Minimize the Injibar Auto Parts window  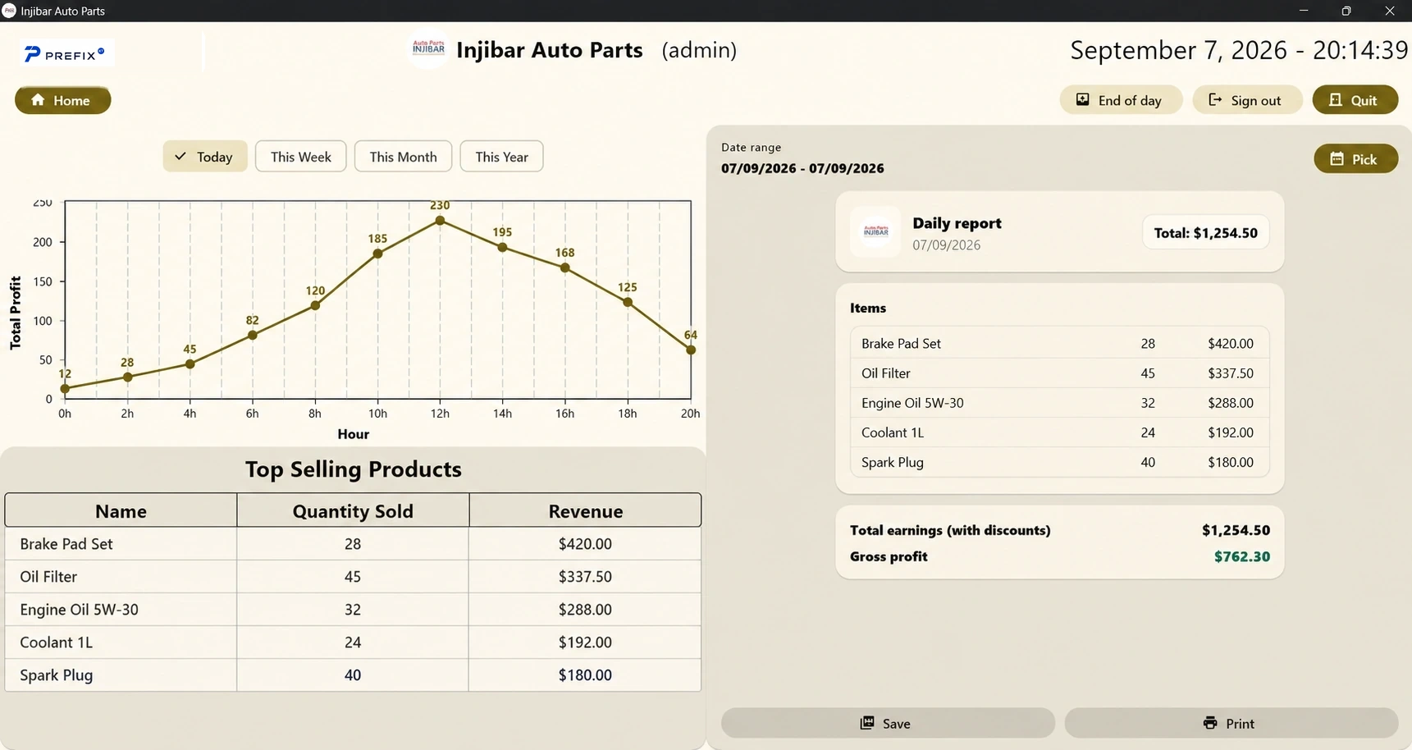(1304, 11)
